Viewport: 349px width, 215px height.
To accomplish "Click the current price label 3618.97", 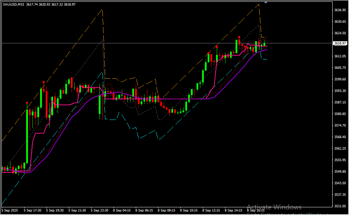I will (339, 43).
